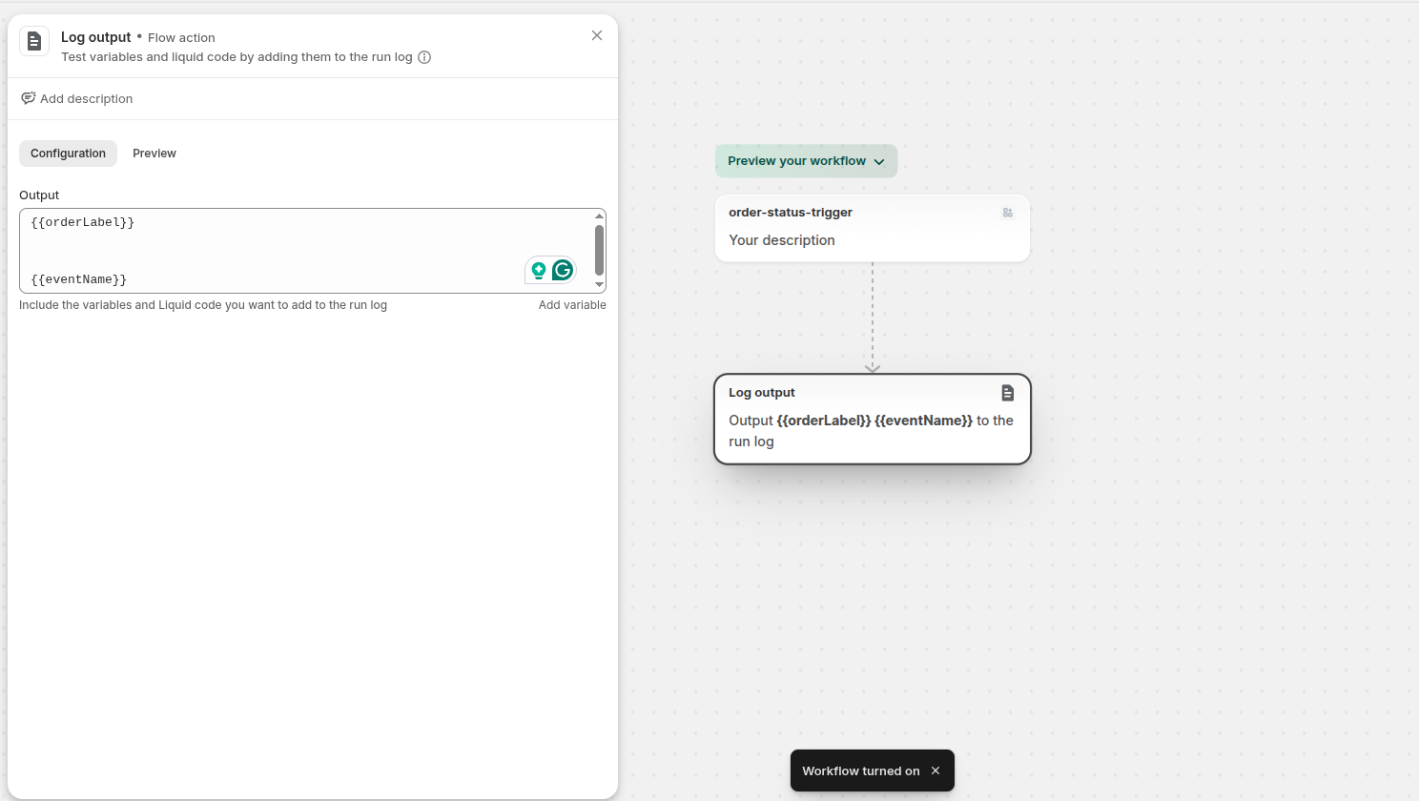Screen dimensions: 1419x801
Task: Click the trigger icon on order-status-trigger card
Action: pos(1008,213)
